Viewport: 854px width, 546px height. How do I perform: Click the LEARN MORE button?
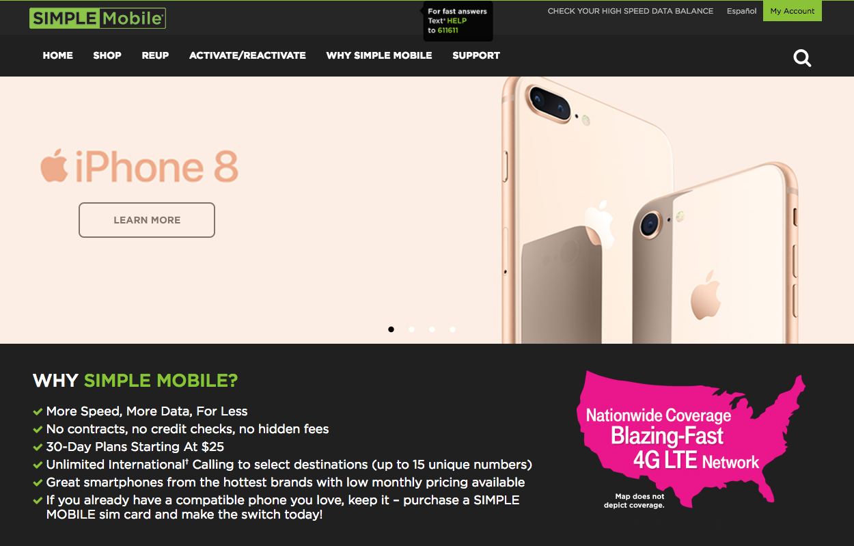(x=147, y=220)
